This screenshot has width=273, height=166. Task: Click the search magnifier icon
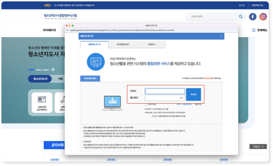tap(241, 17)
